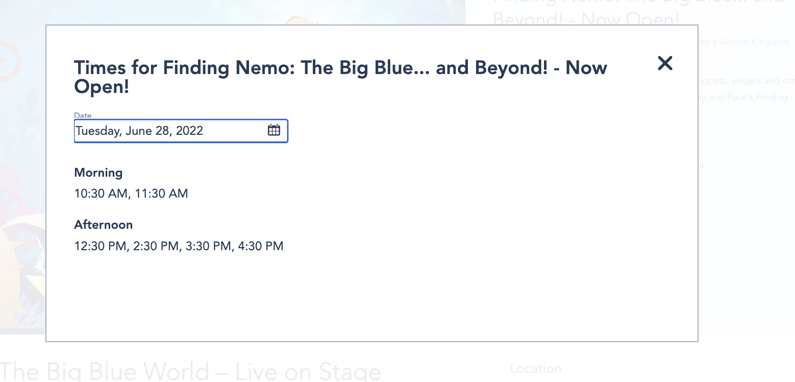
Task: Click the Tuesday, June 28, 2022 date field
Action: [168, 131]
